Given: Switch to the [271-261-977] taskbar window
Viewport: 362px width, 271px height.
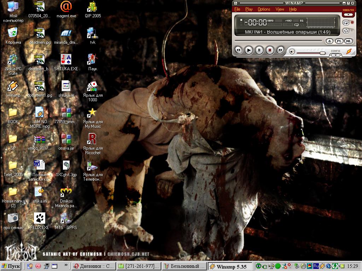Looking at the screenshot, I should point(139,266).
